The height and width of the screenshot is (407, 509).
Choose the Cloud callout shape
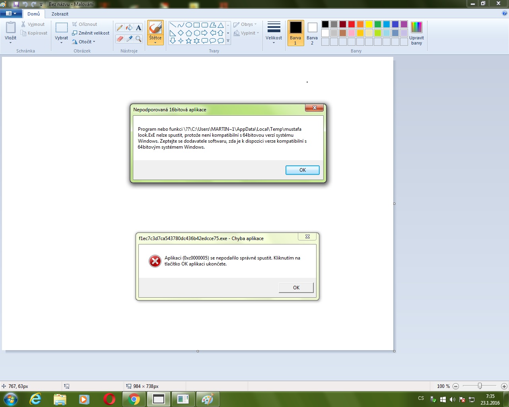tap(221, 41)
